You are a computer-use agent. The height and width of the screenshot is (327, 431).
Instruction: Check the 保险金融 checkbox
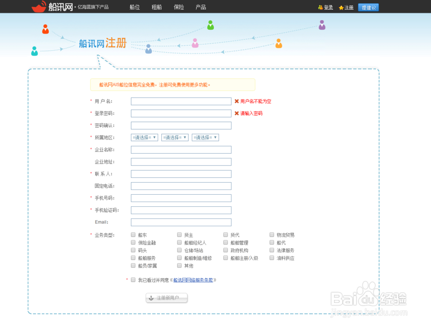(133, 243)
